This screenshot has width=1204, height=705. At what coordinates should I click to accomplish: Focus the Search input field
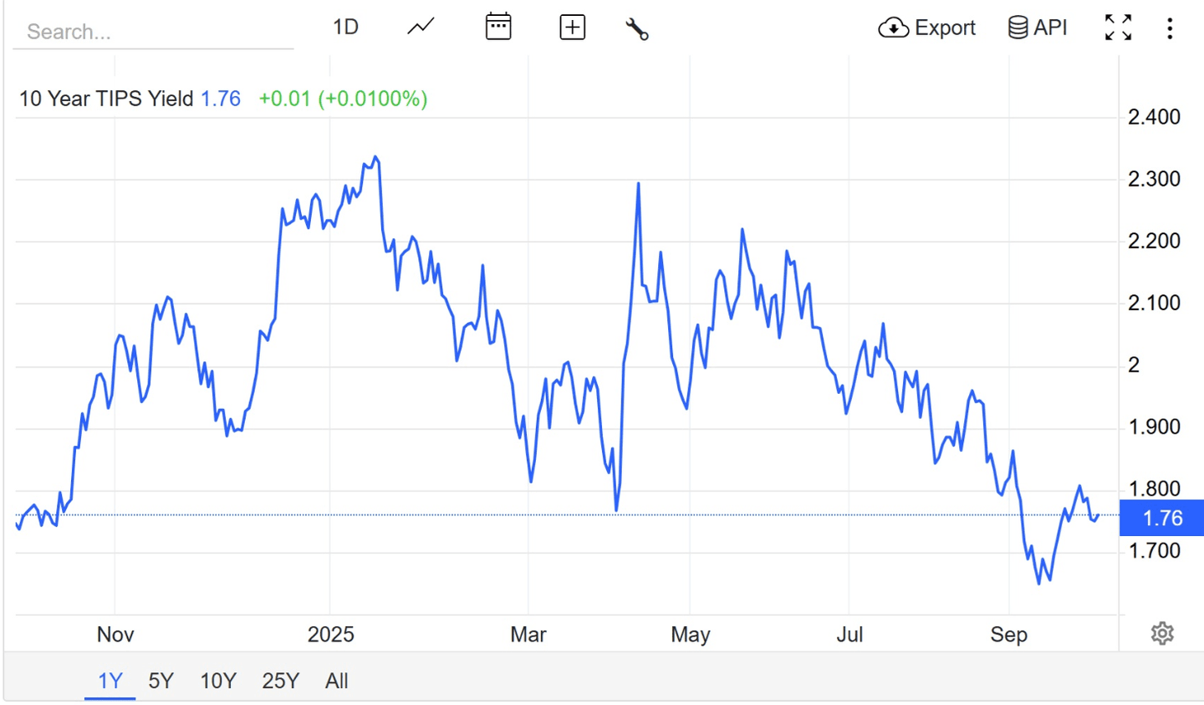pos(153,32)
